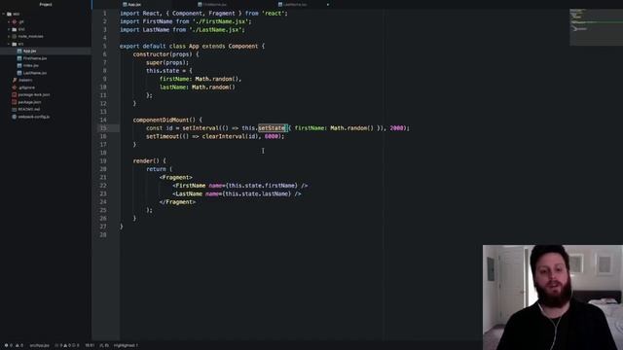Expand the dist folder arrow
Viewport: 623px width, 350px height.
pyautogui.click(x=9, y=29)
